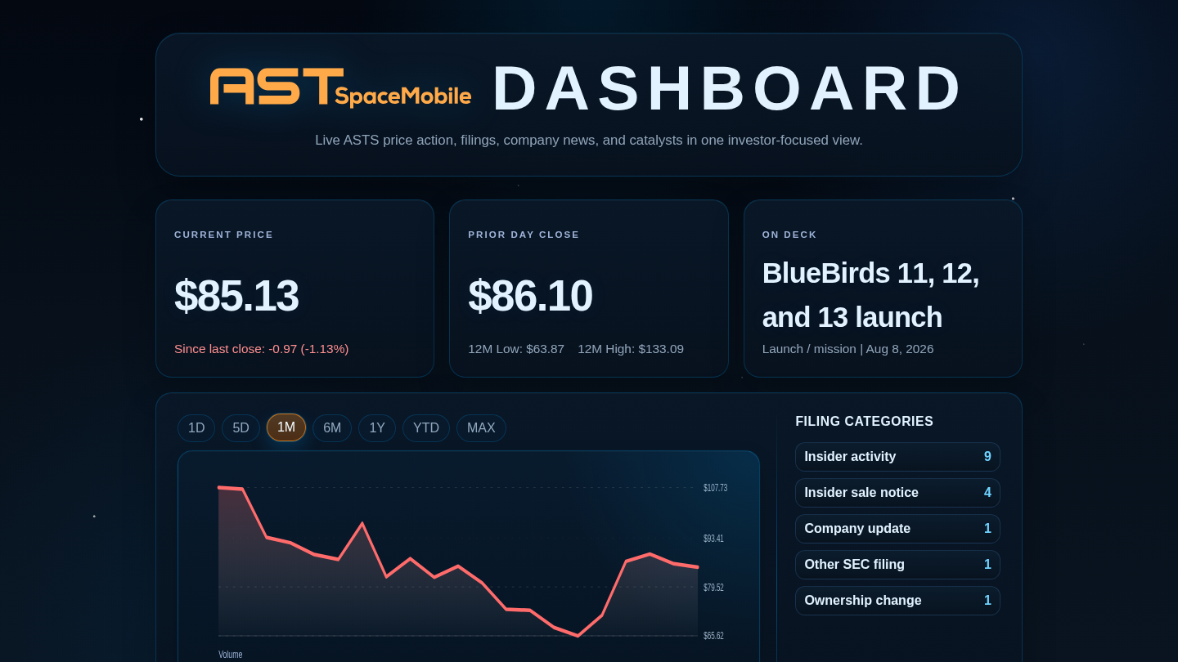Open the BlueBirds 11, 12, and 13 launch item
The image size is (1178, 662).
click(x=870, y=295)
